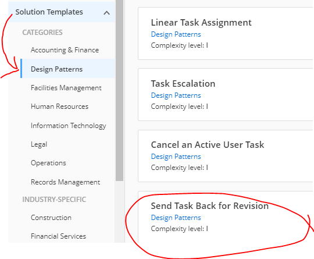Open the Construction industry category
314x259 pixels.
click(x=51, y=218)
